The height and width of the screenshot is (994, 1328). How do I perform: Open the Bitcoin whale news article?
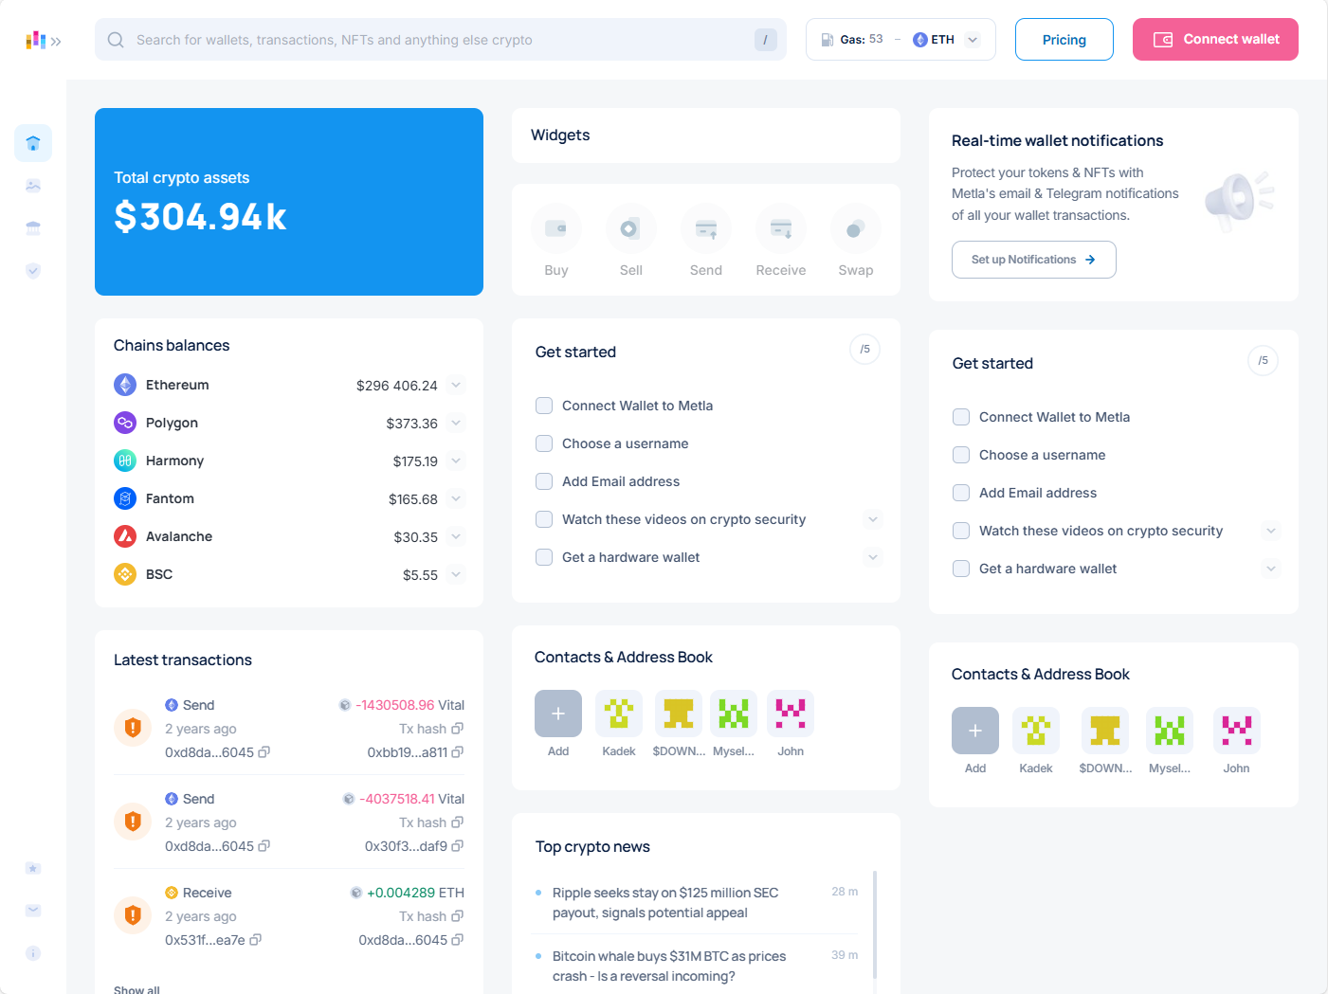click(x=669, y=967)
